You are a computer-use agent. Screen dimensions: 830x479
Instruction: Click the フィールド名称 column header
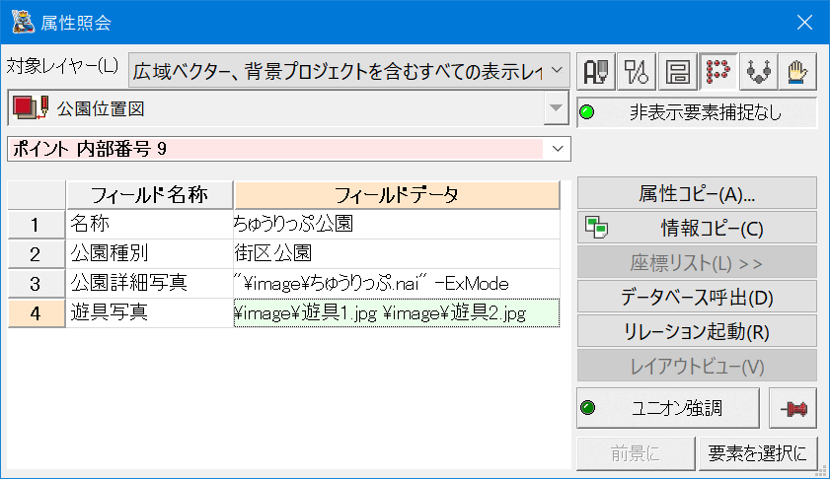tap(149, 194)
